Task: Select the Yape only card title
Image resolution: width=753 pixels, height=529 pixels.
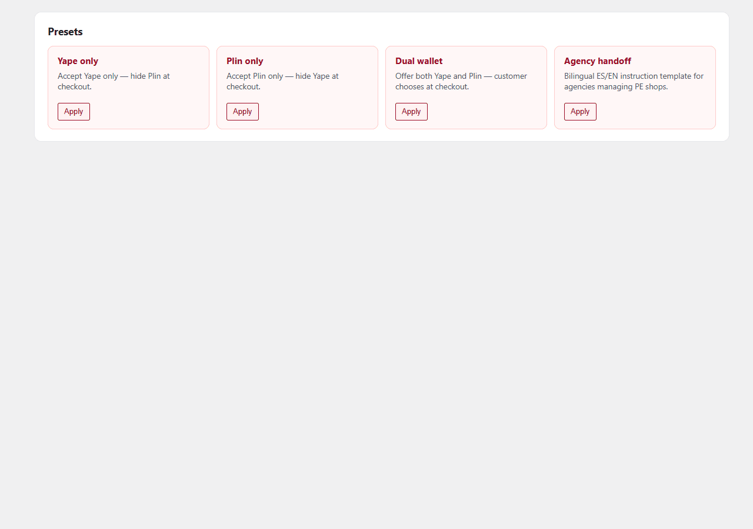Action: click(x=78, y=61)
